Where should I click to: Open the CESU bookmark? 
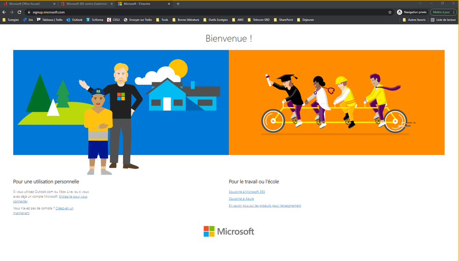click(x=113, y=20)
